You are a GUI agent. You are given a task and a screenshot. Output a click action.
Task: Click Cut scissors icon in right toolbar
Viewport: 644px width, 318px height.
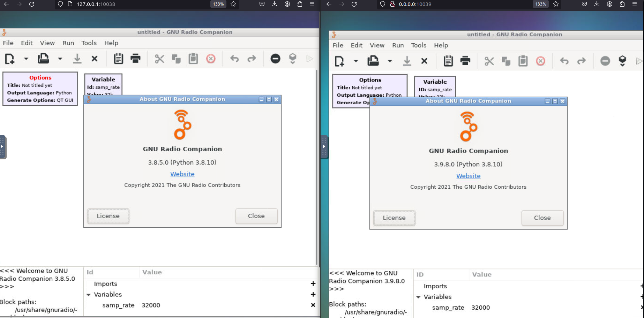(489, 61)
